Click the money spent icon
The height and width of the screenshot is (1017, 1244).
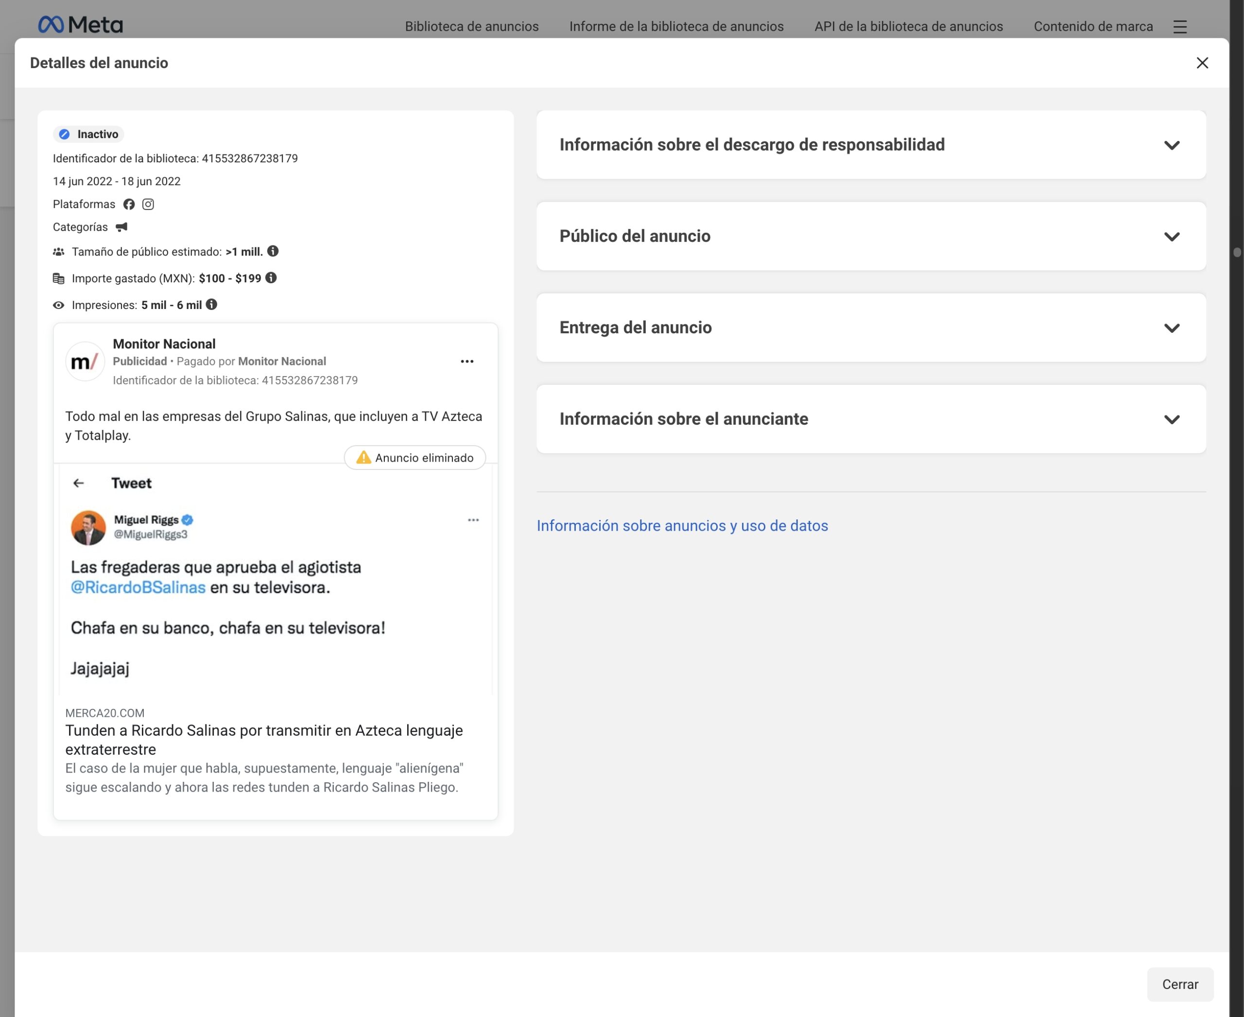tap(59, 278)
